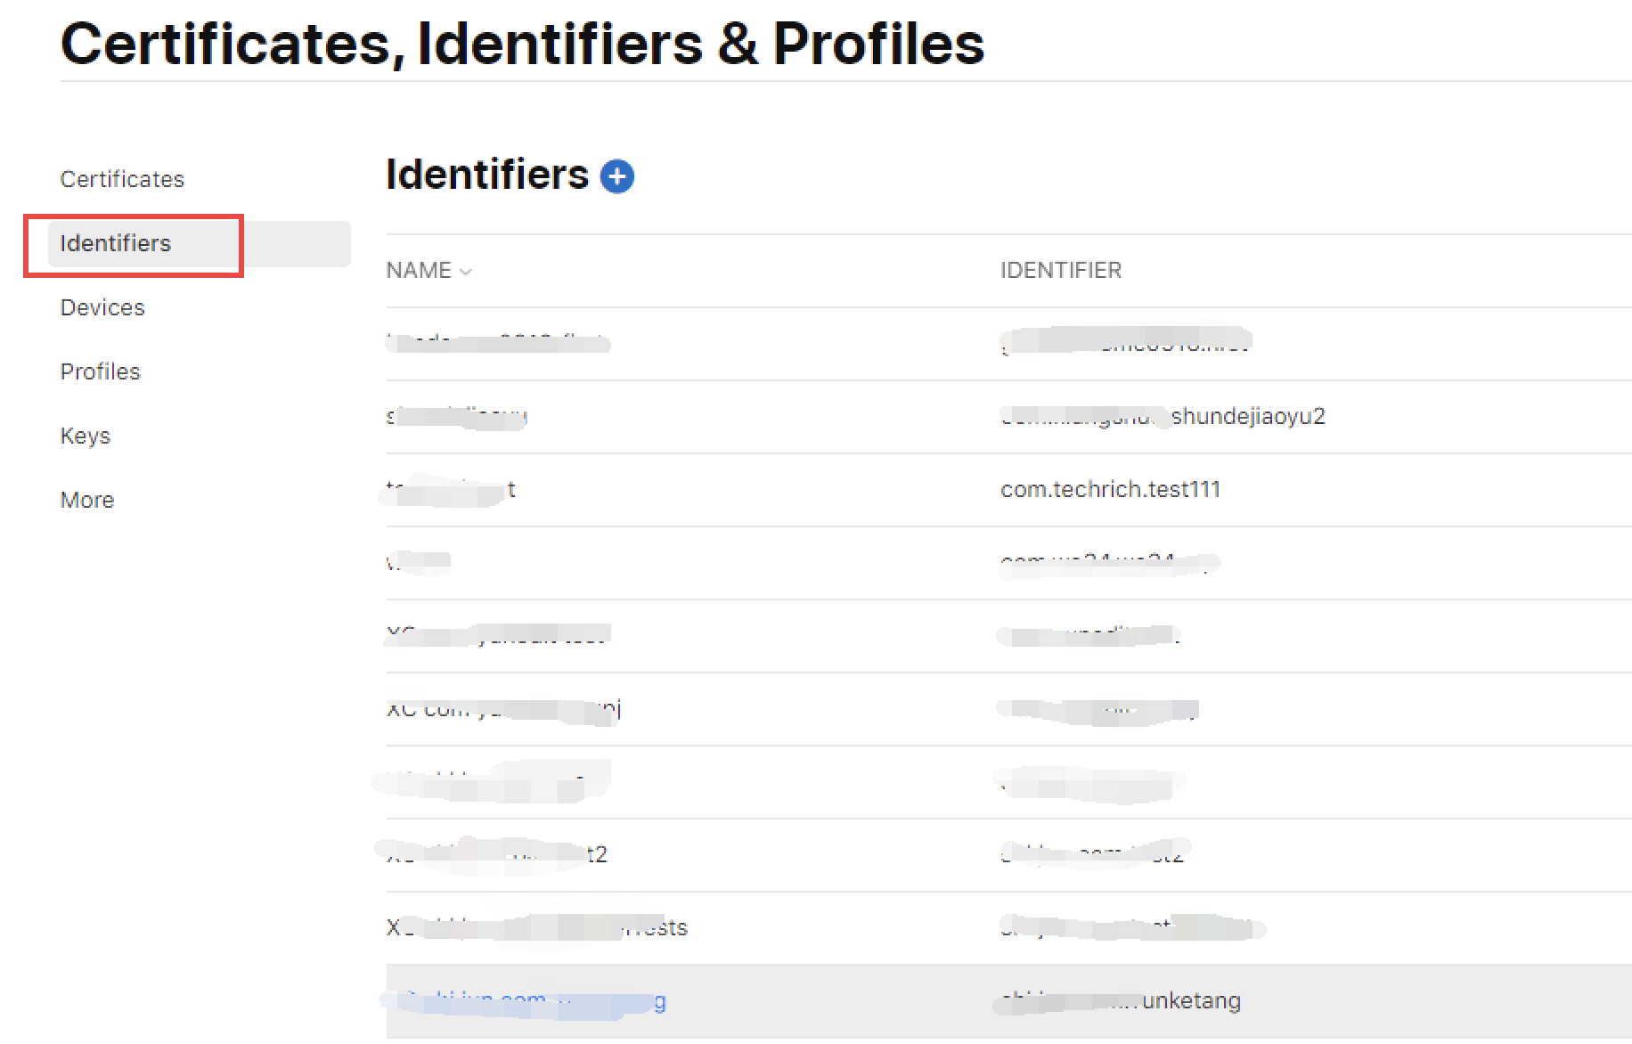Open the row whose name starts with XC com

tap(1009, 709)
